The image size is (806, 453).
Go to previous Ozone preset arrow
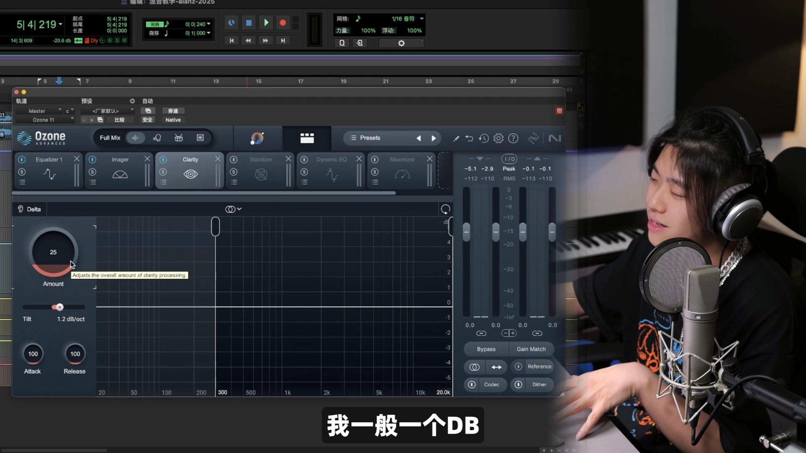point(419,138)
